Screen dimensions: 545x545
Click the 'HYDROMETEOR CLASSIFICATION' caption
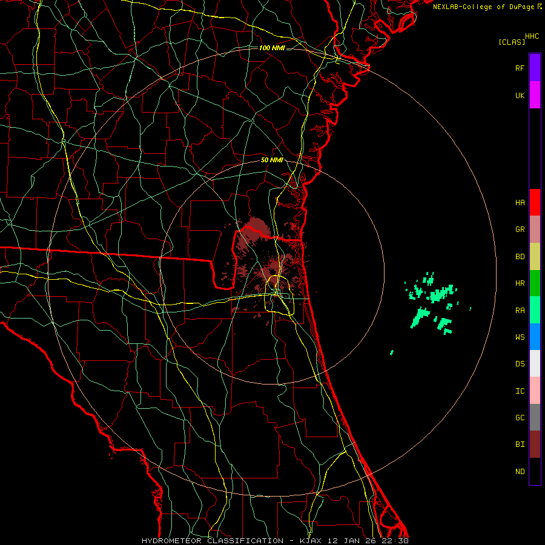tap(213, 541)
